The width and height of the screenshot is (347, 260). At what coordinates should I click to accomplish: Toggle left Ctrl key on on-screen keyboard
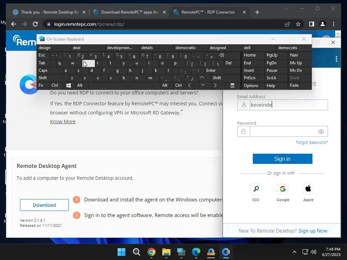click(x=56, y=85)
